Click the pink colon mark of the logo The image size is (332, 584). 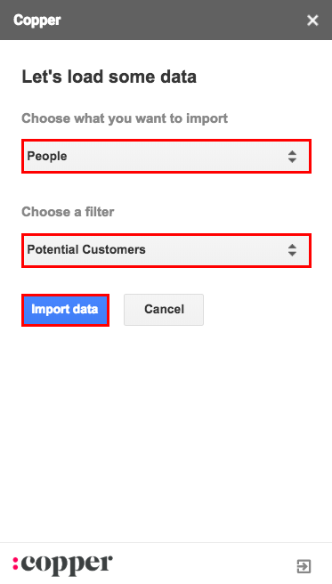15,563
